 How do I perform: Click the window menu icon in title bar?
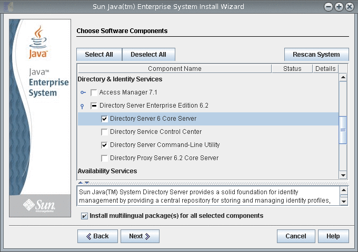pyautogui.click(x=8, y=7)
